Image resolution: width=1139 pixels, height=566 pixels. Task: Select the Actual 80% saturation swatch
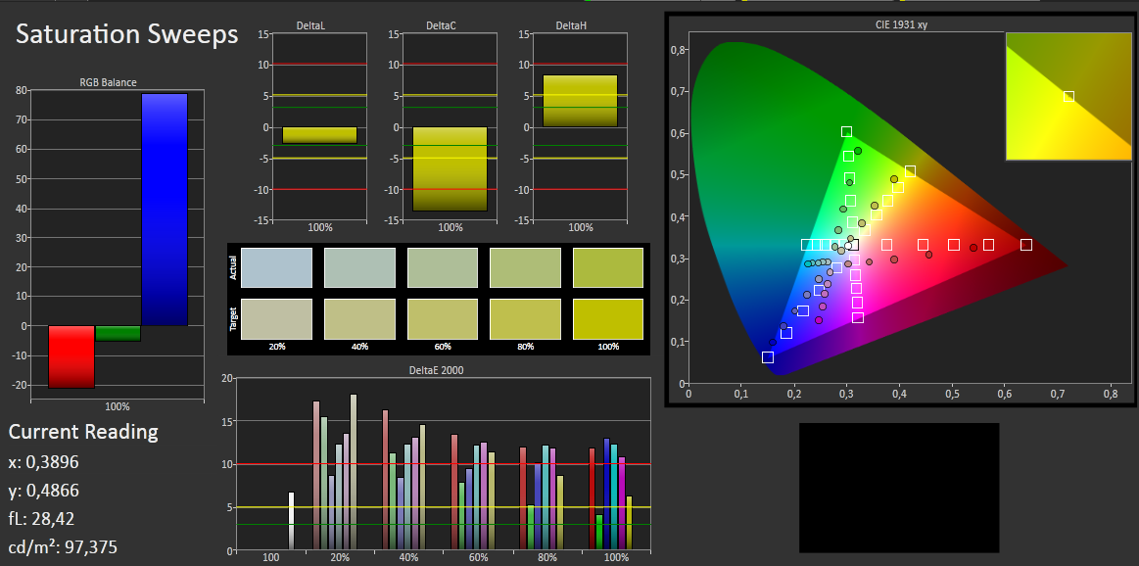coord(525,267)
